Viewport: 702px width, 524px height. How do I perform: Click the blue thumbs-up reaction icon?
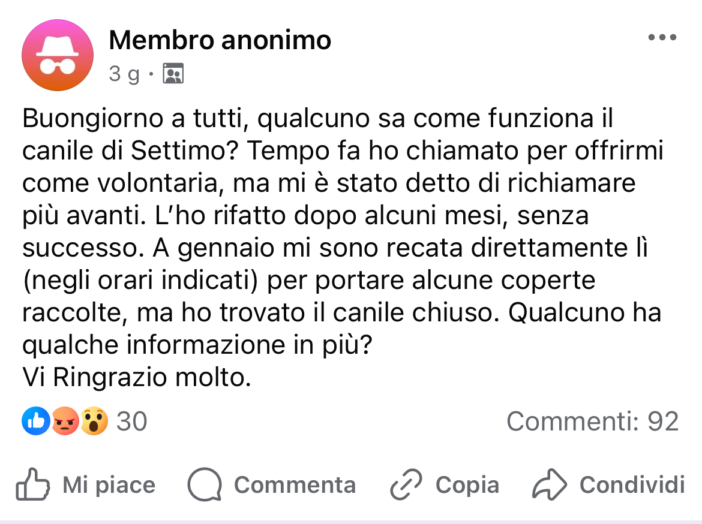35,421
